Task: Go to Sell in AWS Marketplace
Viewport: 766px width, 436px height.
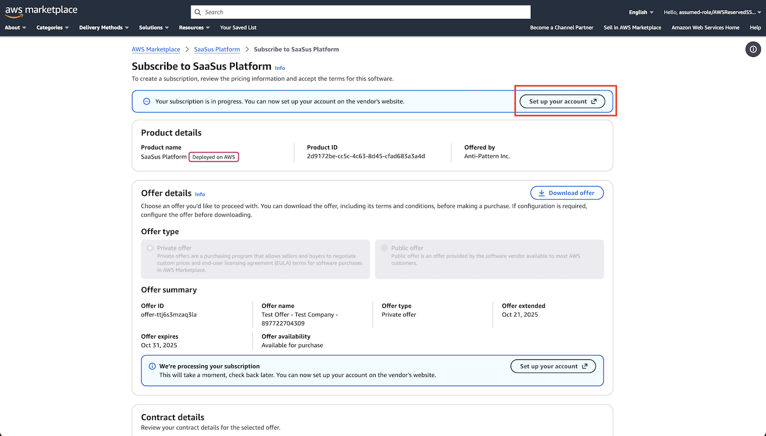Action: 632,28
